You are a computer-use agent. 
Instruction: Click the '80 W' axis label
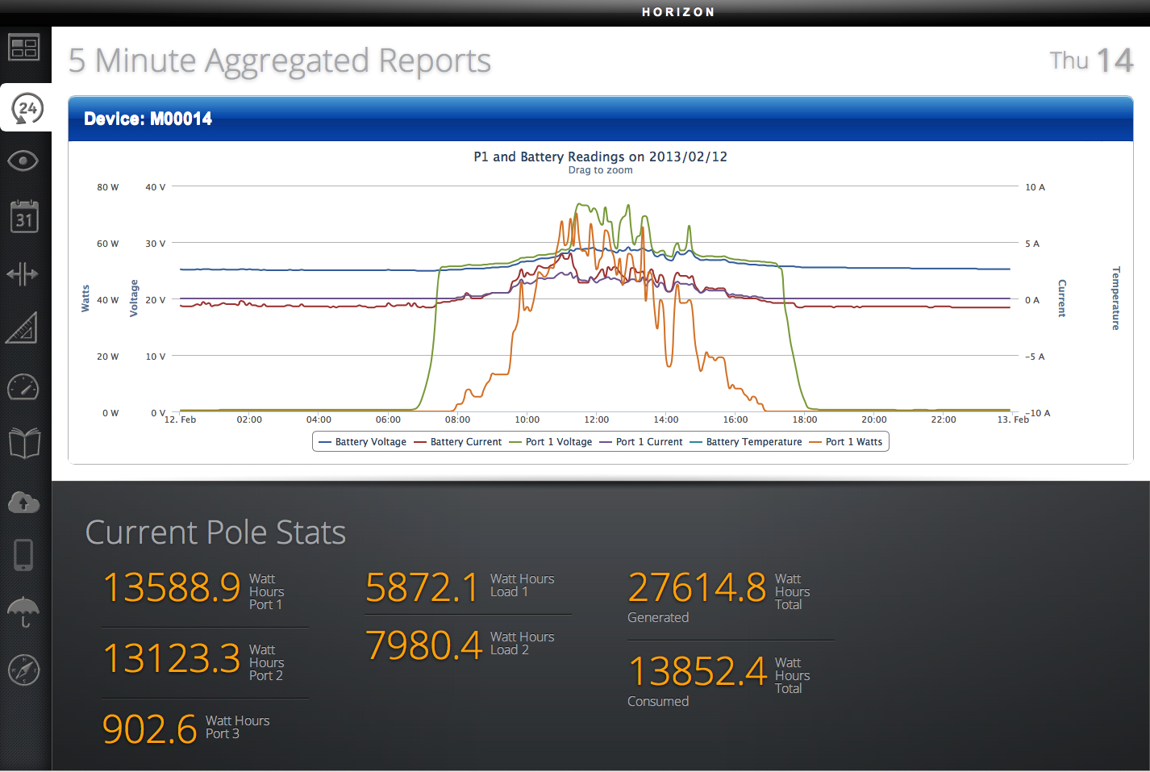(x=108, y=187)
